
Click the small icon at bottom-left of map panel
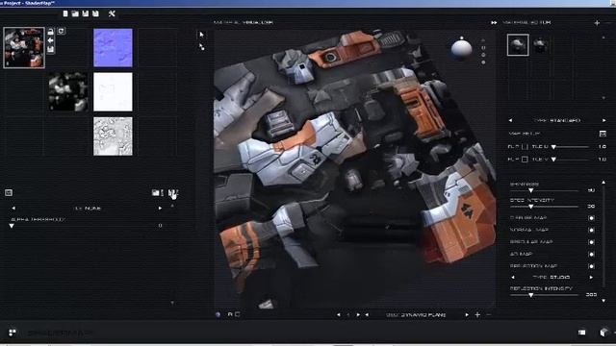[x=9, y=192]
